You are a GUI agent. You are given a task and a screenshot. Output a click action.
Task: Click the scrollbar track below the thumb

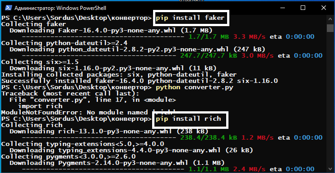(x=330, y=98)
